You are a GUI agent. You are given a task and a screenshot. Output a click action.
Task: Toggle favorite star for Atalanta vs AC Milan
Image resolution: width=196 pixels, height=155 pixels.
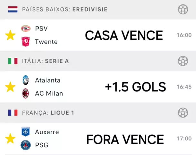pos(10,87)
